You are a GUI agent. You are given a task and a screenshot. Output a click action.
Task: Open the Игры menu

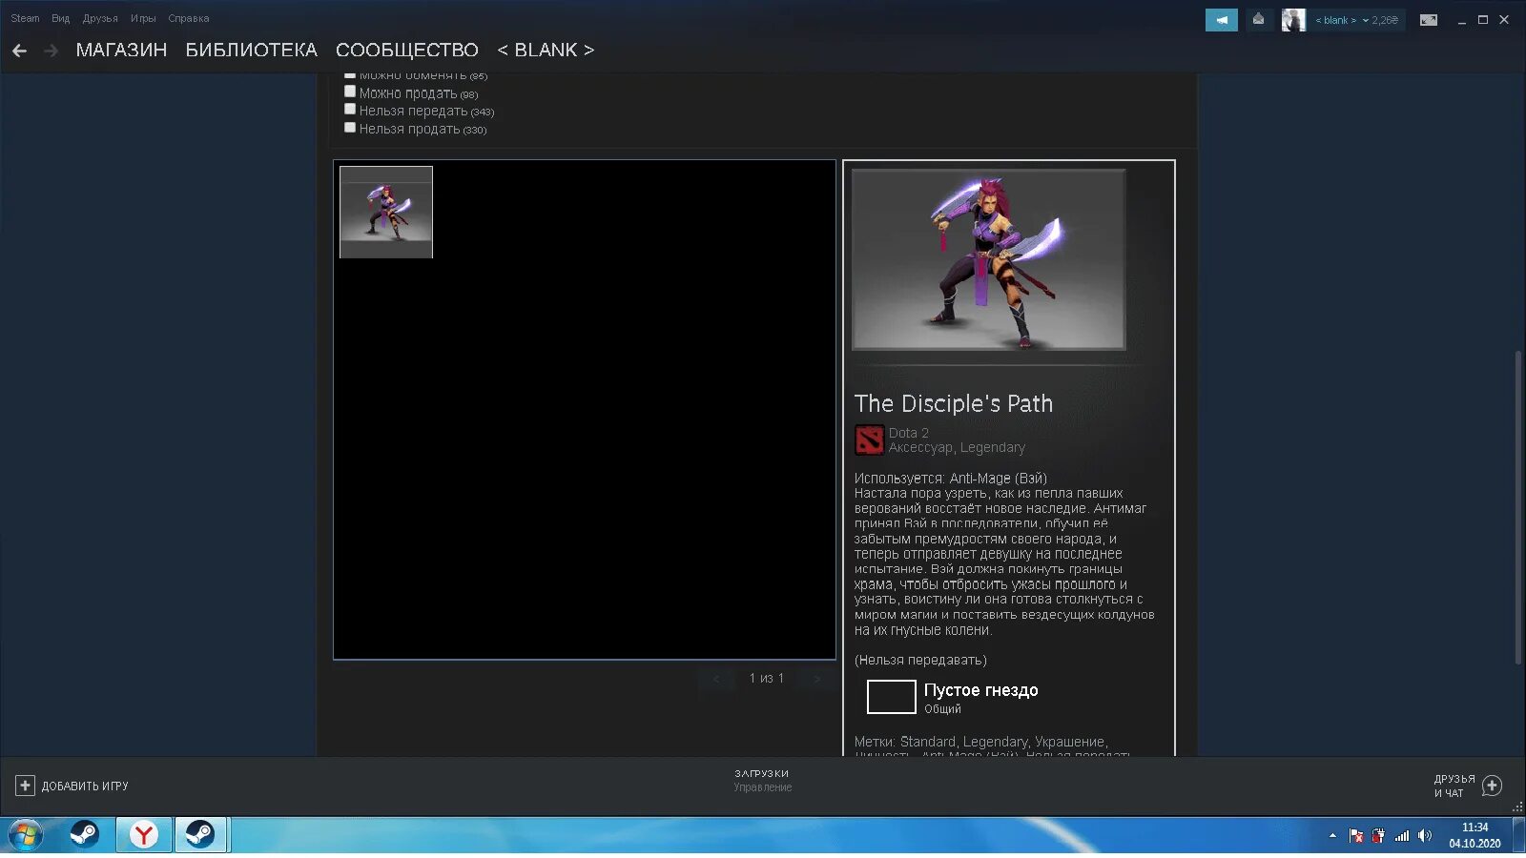(x=143, y=18)
